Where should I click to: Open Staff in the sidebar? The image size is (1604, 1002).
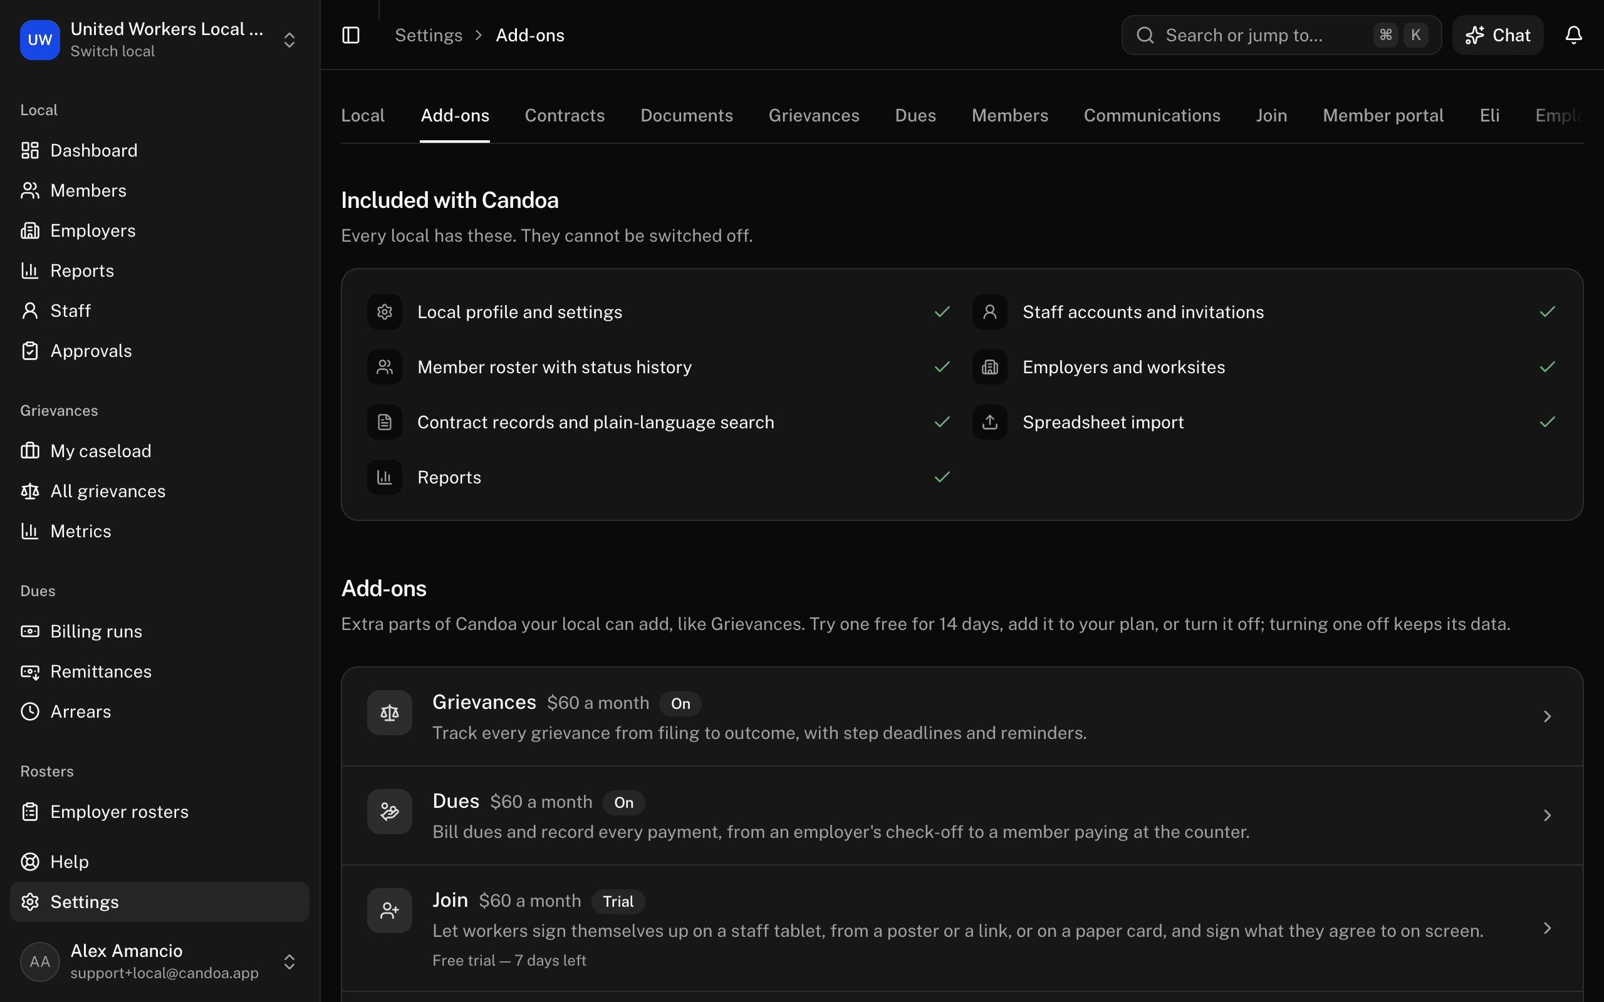click(160, 311)
